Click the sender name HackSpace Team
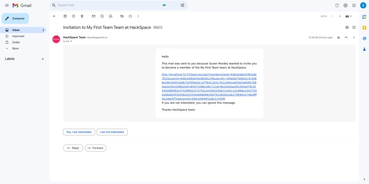This screenshot has height=184, width=369. click(74, 38)
